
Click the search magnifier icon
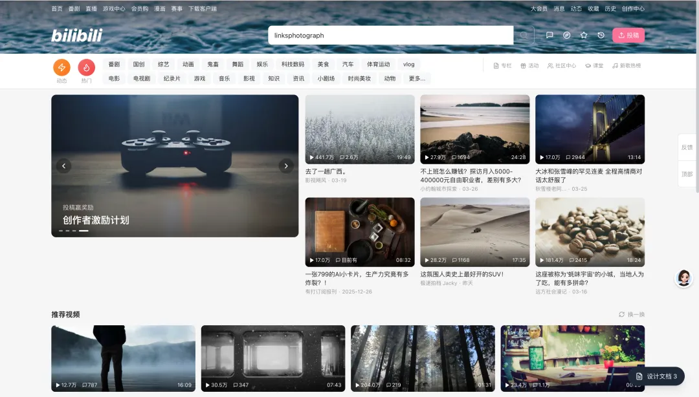[x=524, y=36]
